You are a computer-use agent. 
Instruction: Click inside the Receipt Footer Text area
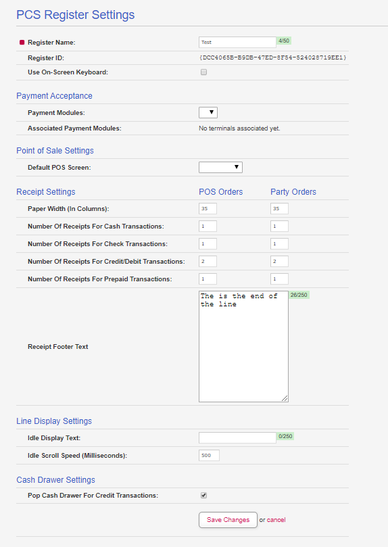(x=243, y=346)
